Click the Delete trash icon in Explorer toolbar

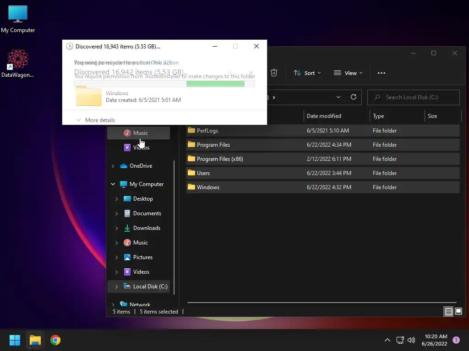274,73
